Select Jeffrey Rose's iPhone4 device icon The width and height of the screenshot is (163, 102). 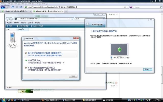(x=12, y=40)
